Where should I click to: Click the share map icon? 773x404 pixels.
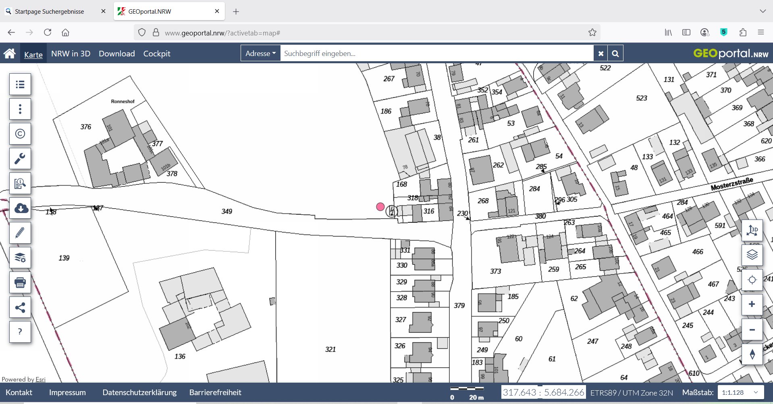(20, 307)
